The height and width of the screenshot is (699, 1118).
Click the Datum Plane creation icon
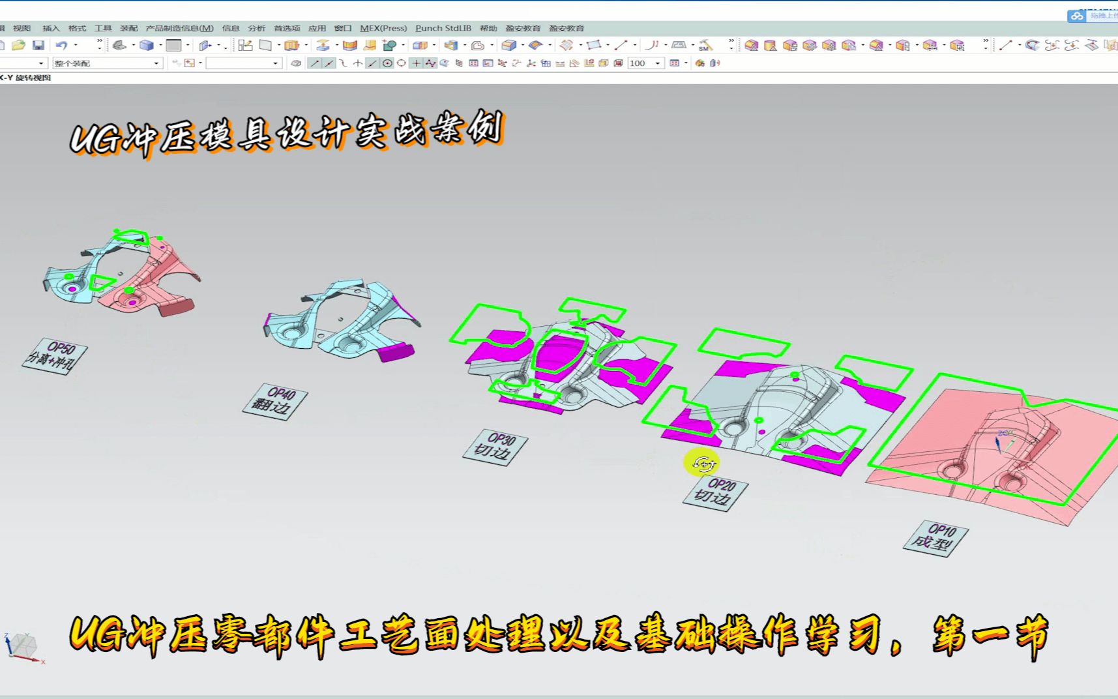coord(263,46)
